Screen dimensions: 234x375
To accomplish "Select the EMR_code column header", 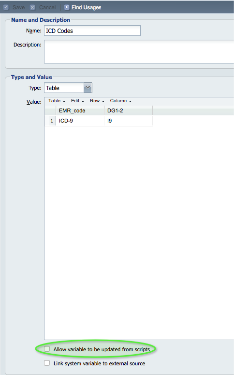I will point(80,111).
